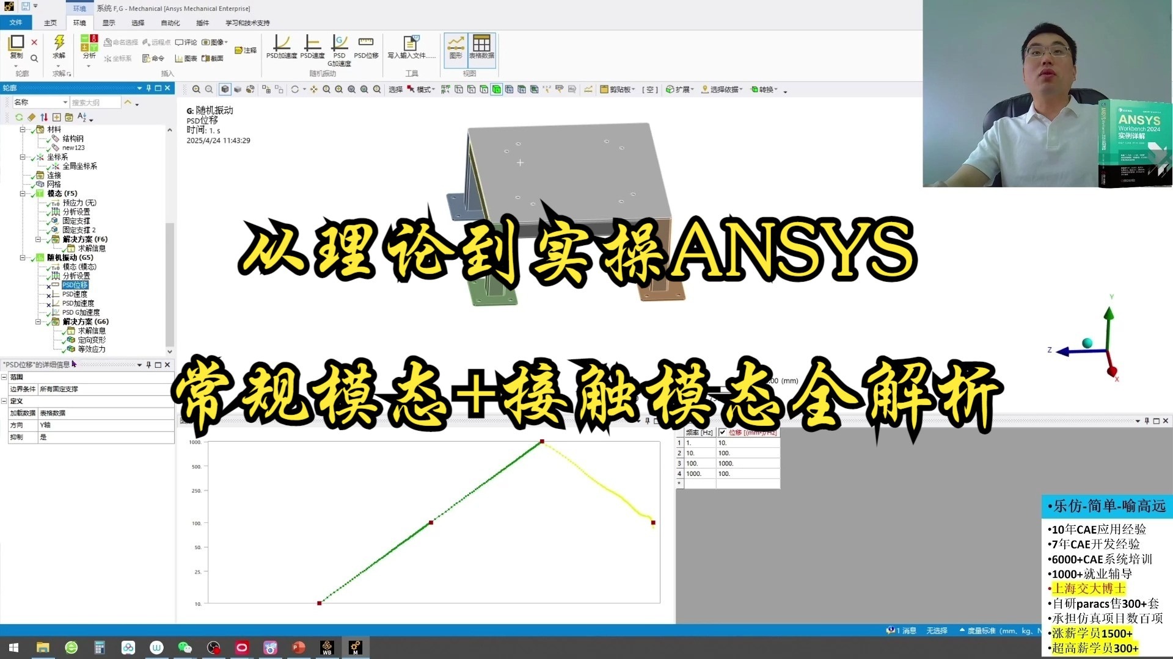The image size is (1173, 659).
Task: Open the 文件 file menu
Action: 16,23
